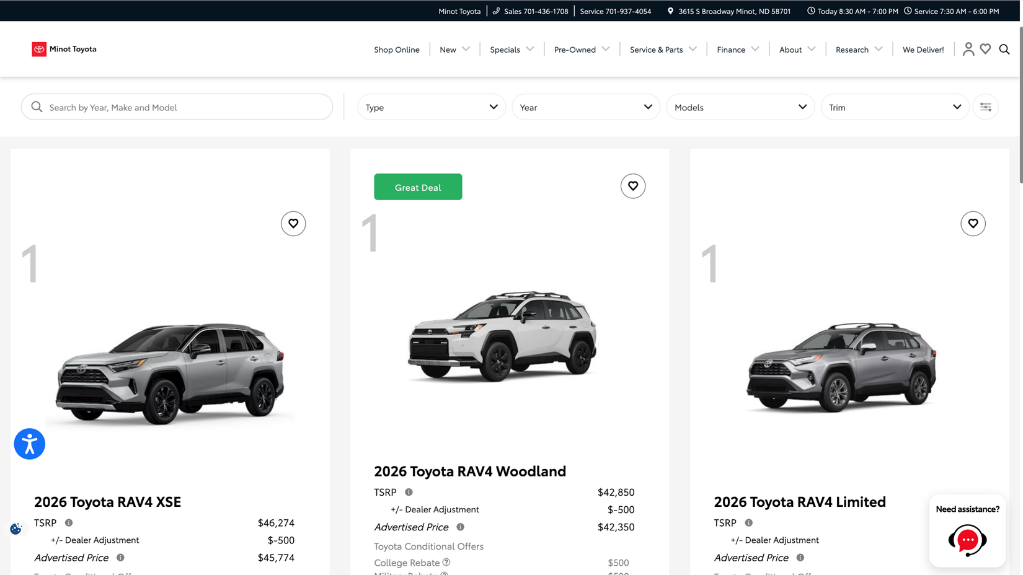Open the Specials menu

[x=505, y=50]
